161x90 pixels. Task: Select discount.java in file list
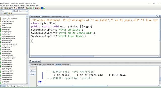(6, 83)
